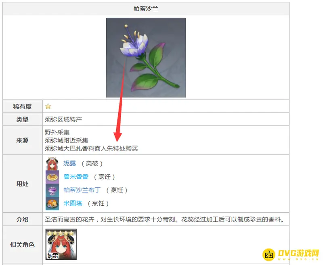Click the 稀有度 row label
323x265 pixels.
click(22, 106)
